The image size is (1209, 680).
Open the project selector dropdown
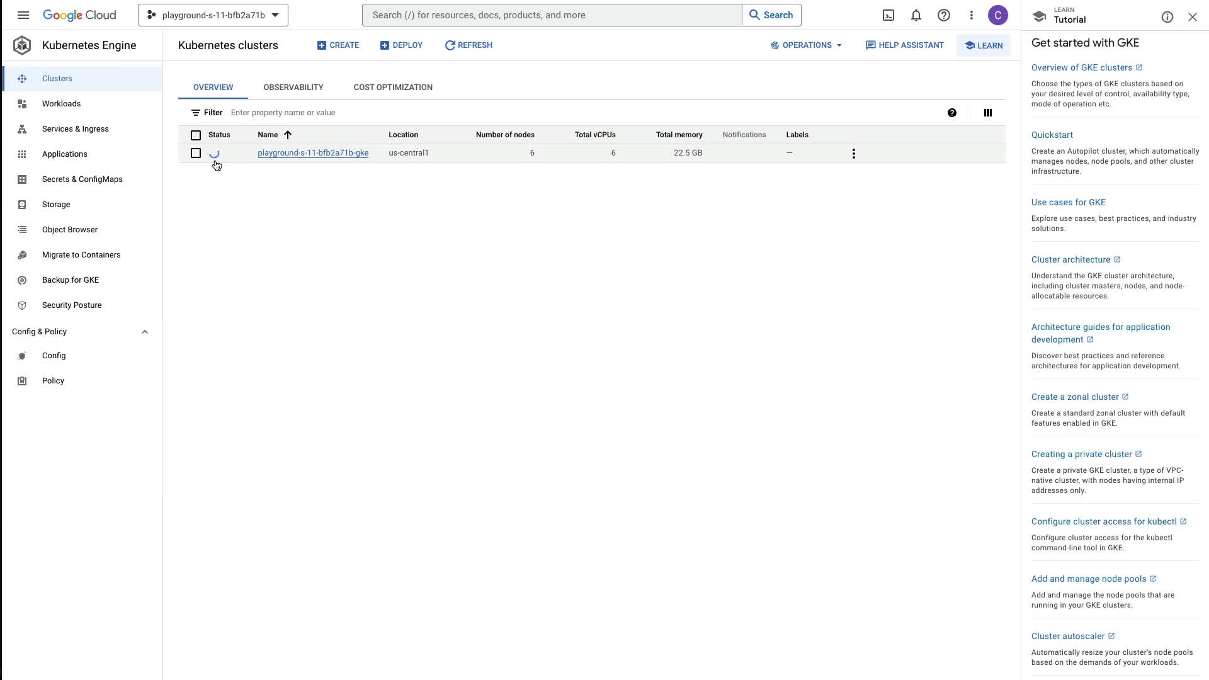click(x=213, y=15)
